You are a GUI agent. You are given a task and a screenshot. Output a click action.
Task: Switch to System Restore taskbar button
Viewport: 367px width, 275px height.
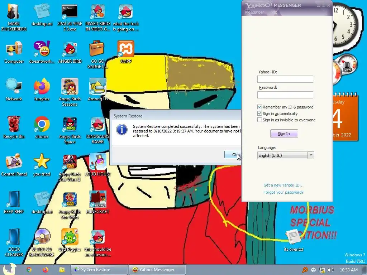coord(99,270)
